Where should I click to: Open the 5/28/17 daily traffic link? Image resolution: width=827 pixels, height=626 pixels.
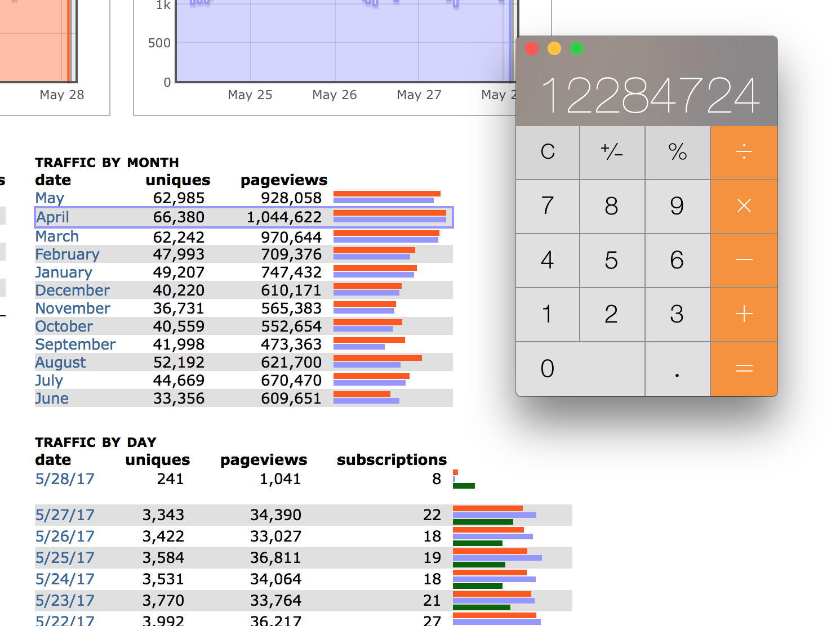click(x=65, y=479)
